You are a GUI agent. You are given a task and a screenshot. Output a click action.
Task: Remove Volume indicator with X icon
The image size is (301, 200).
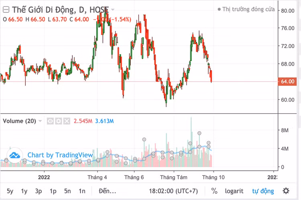tap(66, 121)
